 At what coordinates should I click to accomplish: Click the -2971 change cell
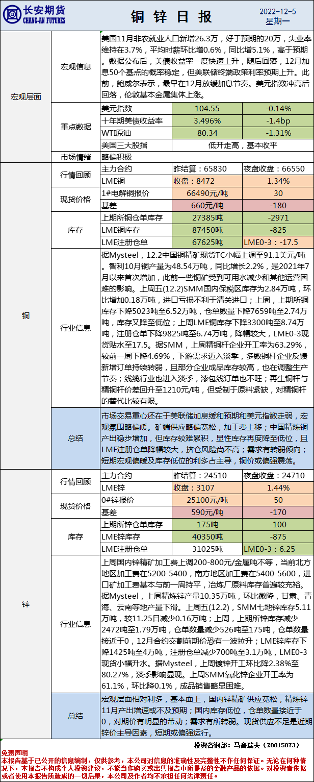click(x=278, y=217)
